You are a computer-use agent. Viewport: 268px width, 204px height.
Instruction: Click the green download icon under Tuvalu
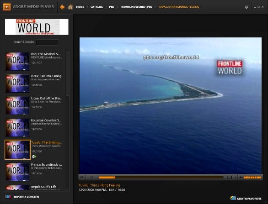[34, 157]
